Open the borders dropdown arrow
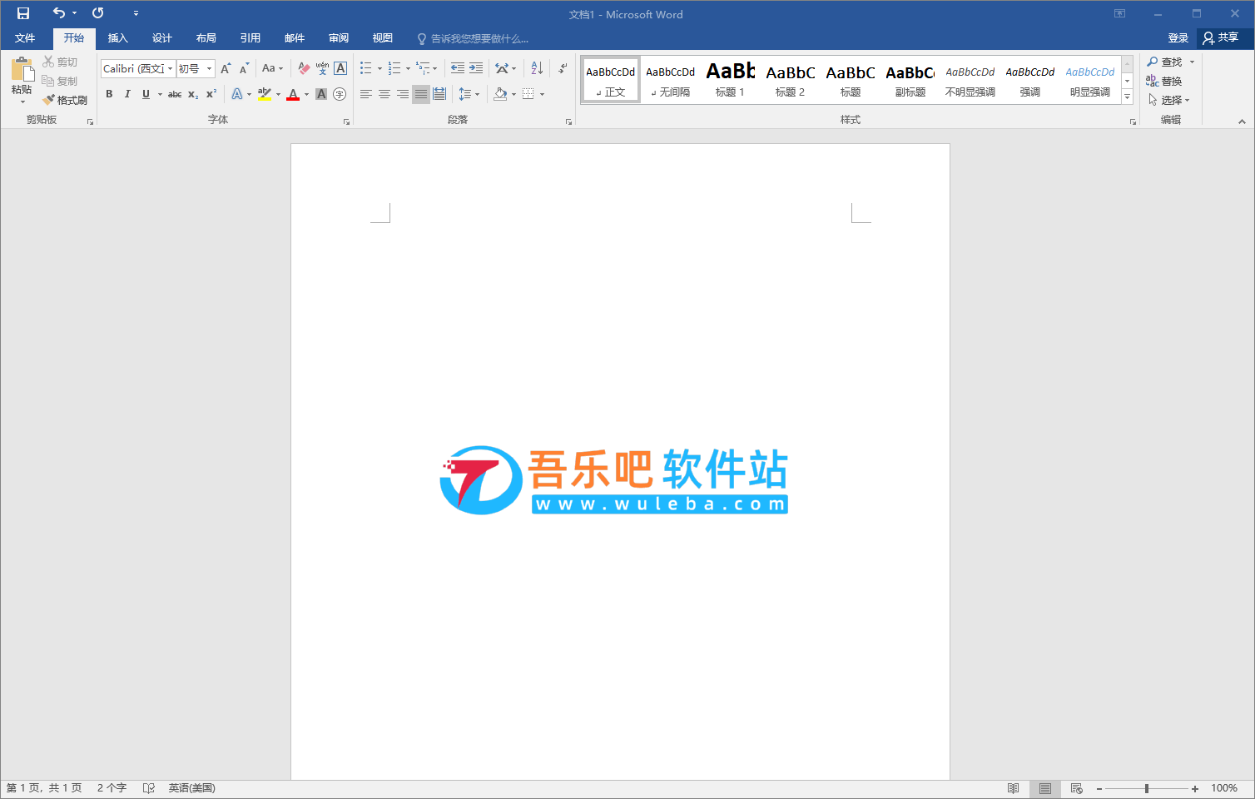 (542, 94)
